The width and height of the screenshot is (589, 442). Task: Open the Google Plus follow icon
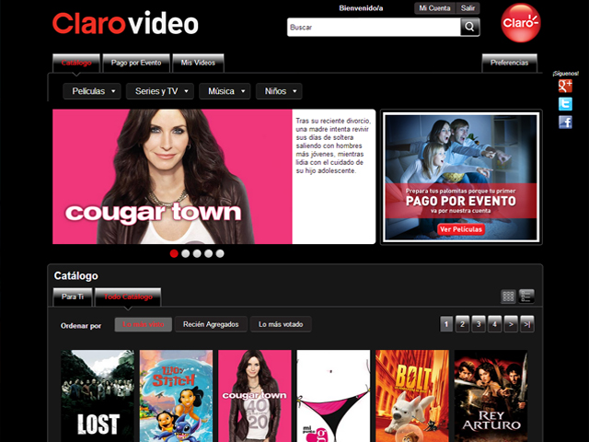(x=565, y=86)
